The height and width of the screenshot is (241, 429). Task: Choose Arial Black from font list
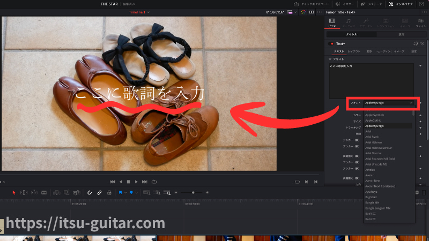coord(372,137)
